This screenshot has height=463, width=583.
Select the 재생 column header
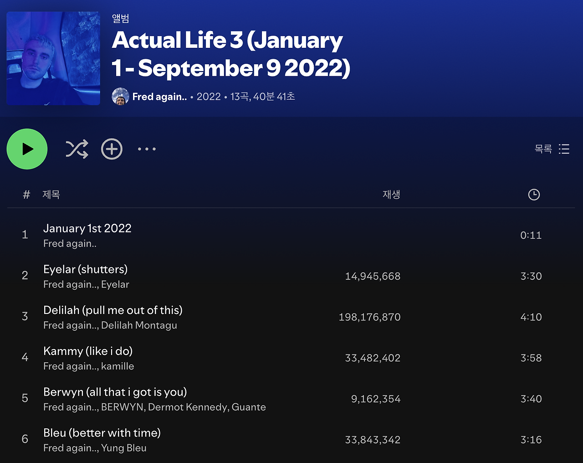click(x=391, y=195)
